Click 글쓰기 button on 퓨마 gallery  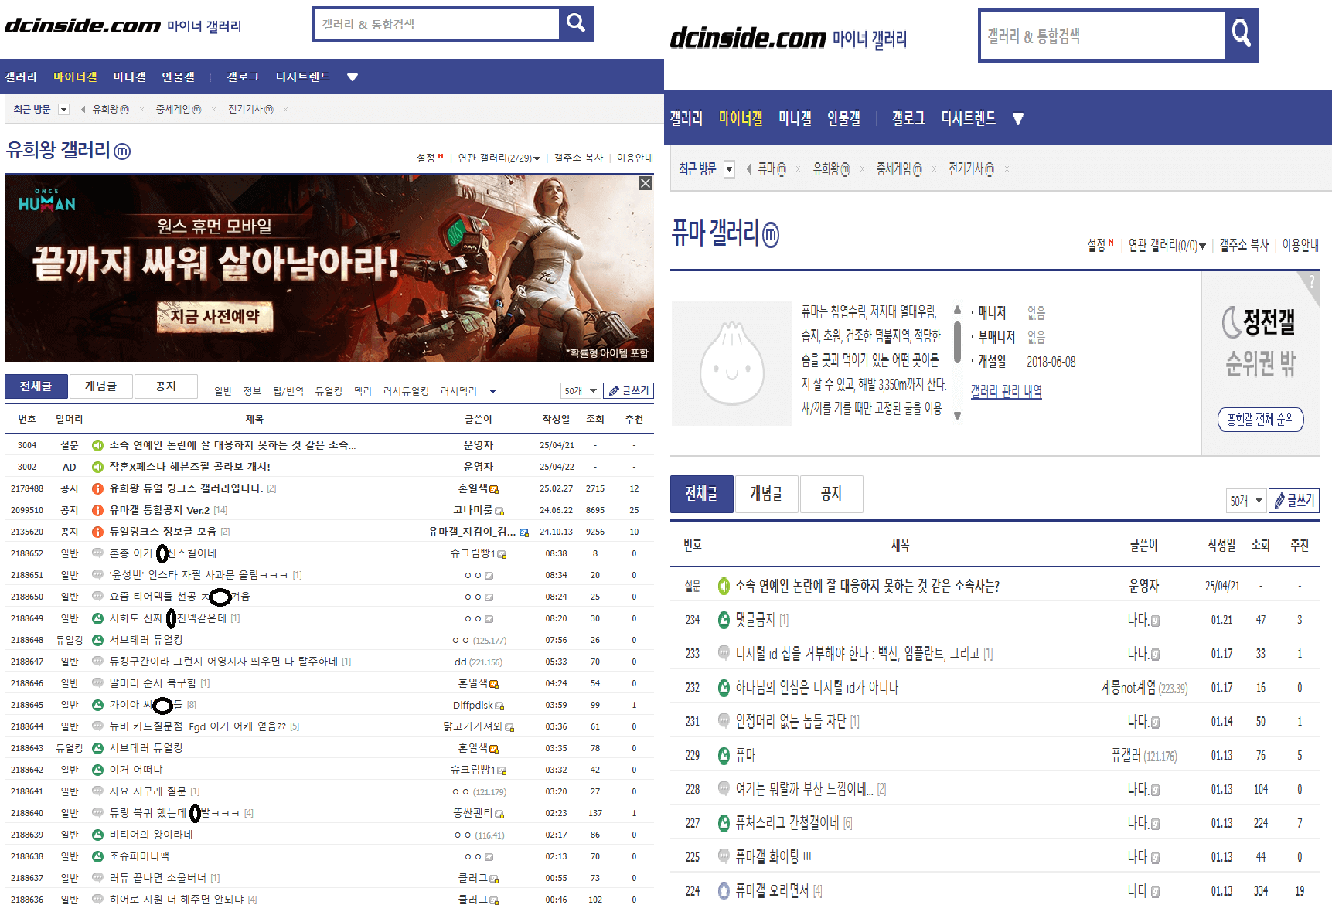[x=1294, y=501]
